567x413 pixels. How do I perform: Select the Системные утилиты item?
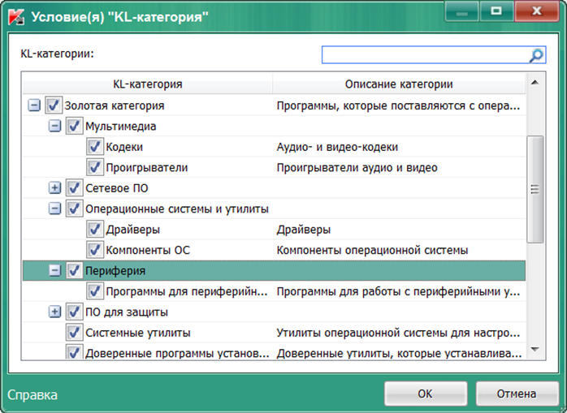tap(138, 333)
